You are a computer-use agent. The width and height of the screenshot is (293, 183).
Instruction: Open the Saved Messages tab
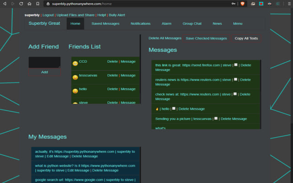coord(105,24)
